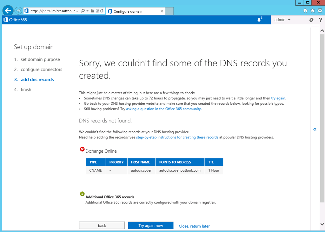Minimize the browser window
Viewport: 325px width, 232px height.
tap(300, 3)
